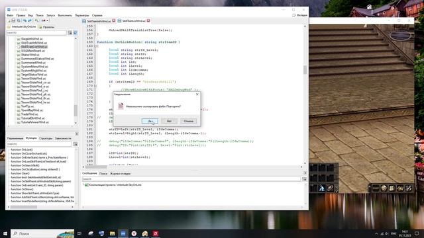Image resolution: width=424 pixels, height=238 pixels.
Task: Select SiegeInfoWnd.uc in the file tree
Action: [32, 39]
